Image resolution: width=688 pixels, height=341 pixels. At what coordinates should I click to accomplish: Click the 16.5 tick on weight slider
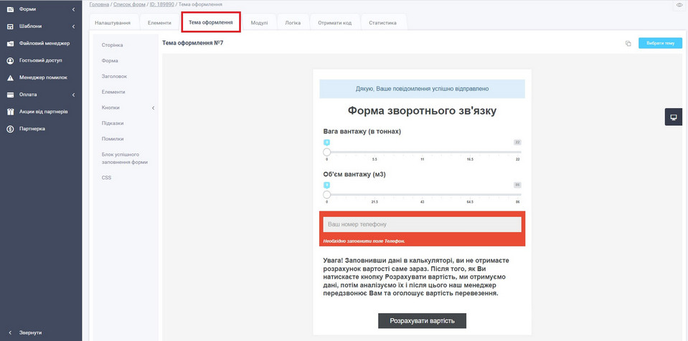pos(470,160)
